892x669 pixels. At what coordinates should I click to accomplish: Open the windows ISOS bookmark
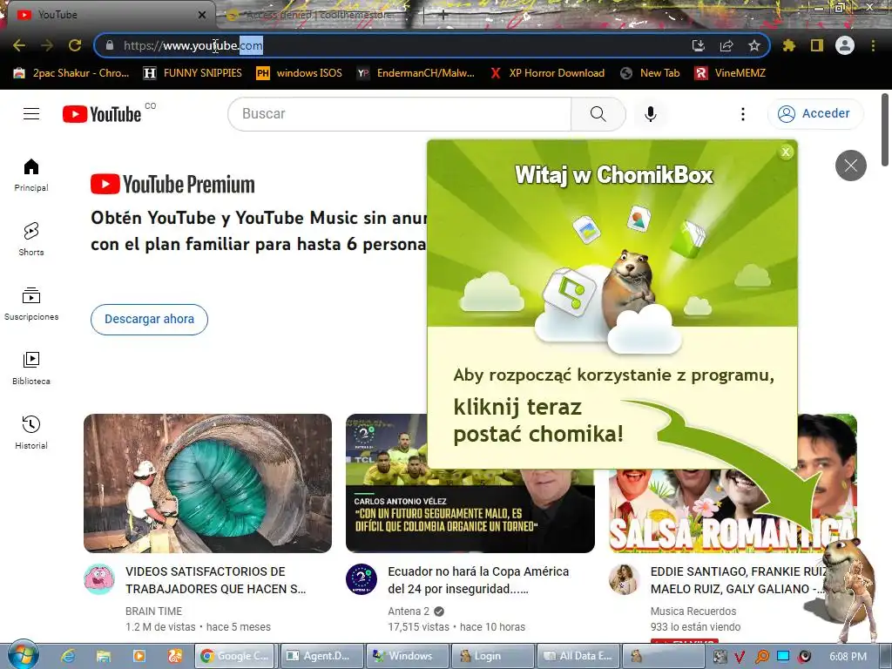coord(300,73)
